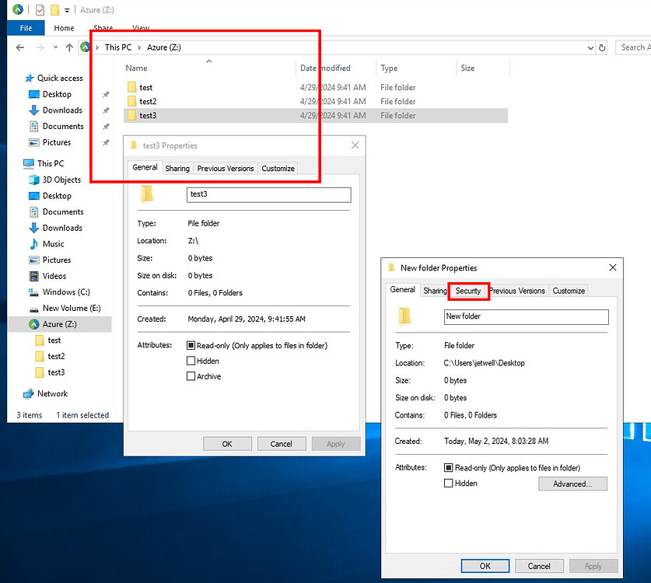Click the Refresh icon beside address bar

[x=602, y=47]
